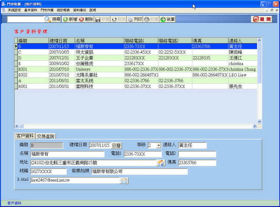Image resolution: width=280 pixels, height=207 pixels.
Task: Click the 聯絡電話1 column header
Action: pyautogui.click(x=141, y=41)
